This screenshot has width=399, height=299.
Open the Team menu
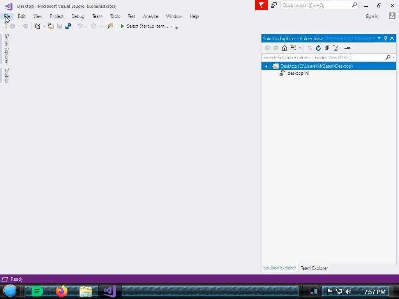97,16
